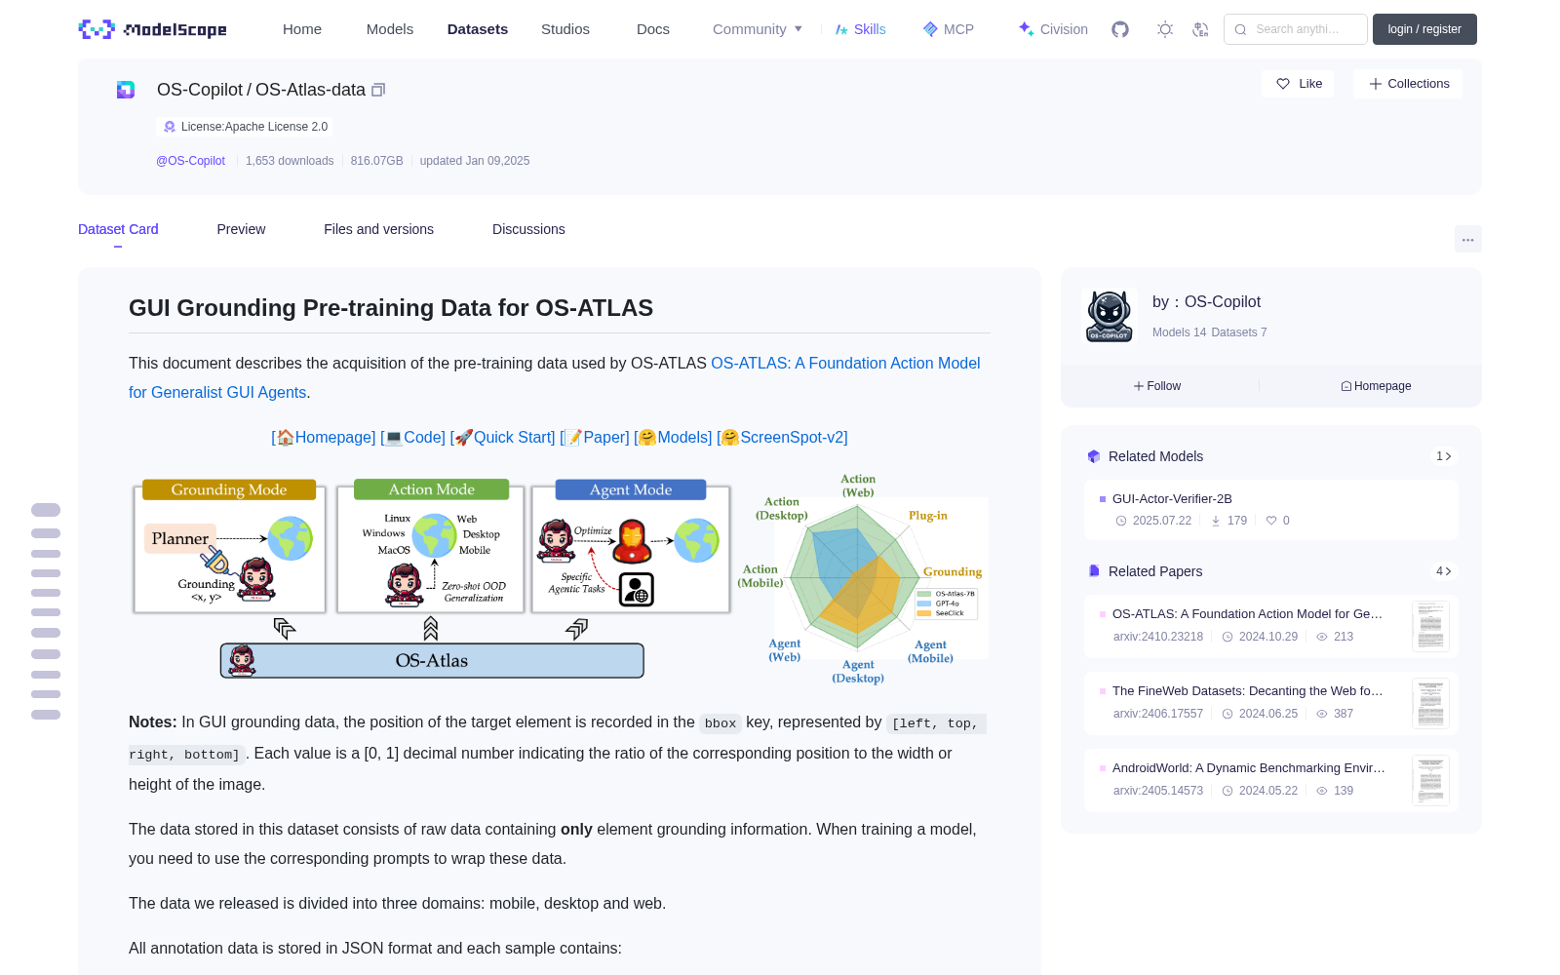Open the GUI-Actor-Verifier-2B related model
The image size is (1560, 975).
(x=1271, y=510)
